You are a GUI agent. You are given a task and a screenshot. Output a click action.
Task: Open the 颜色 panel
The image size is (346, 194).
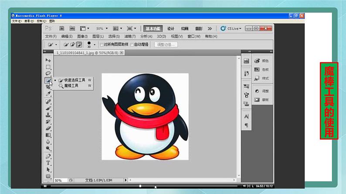(262, 61)
